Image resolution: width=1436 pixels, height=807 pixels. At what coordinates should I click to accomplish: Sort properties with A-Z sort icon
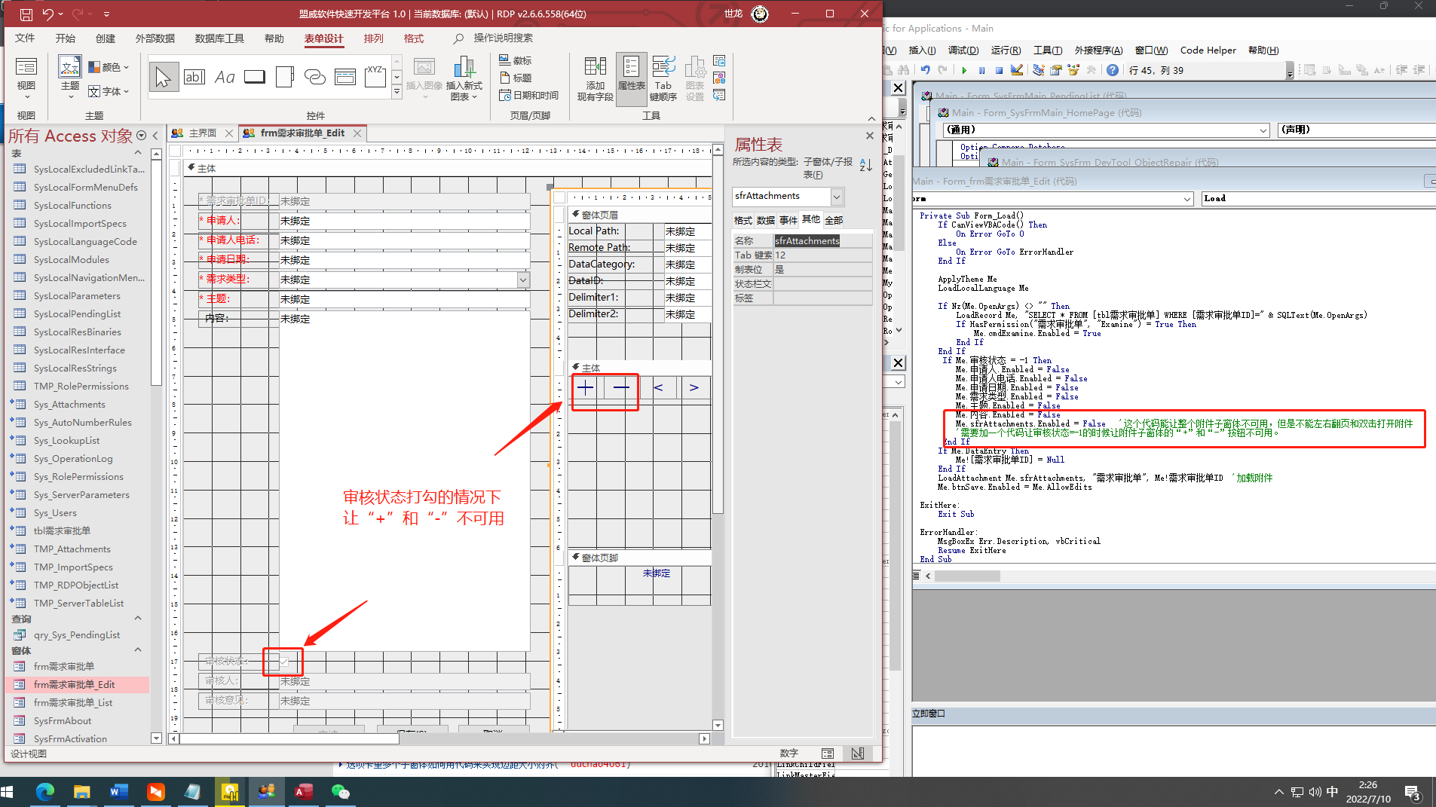(865, 164)
